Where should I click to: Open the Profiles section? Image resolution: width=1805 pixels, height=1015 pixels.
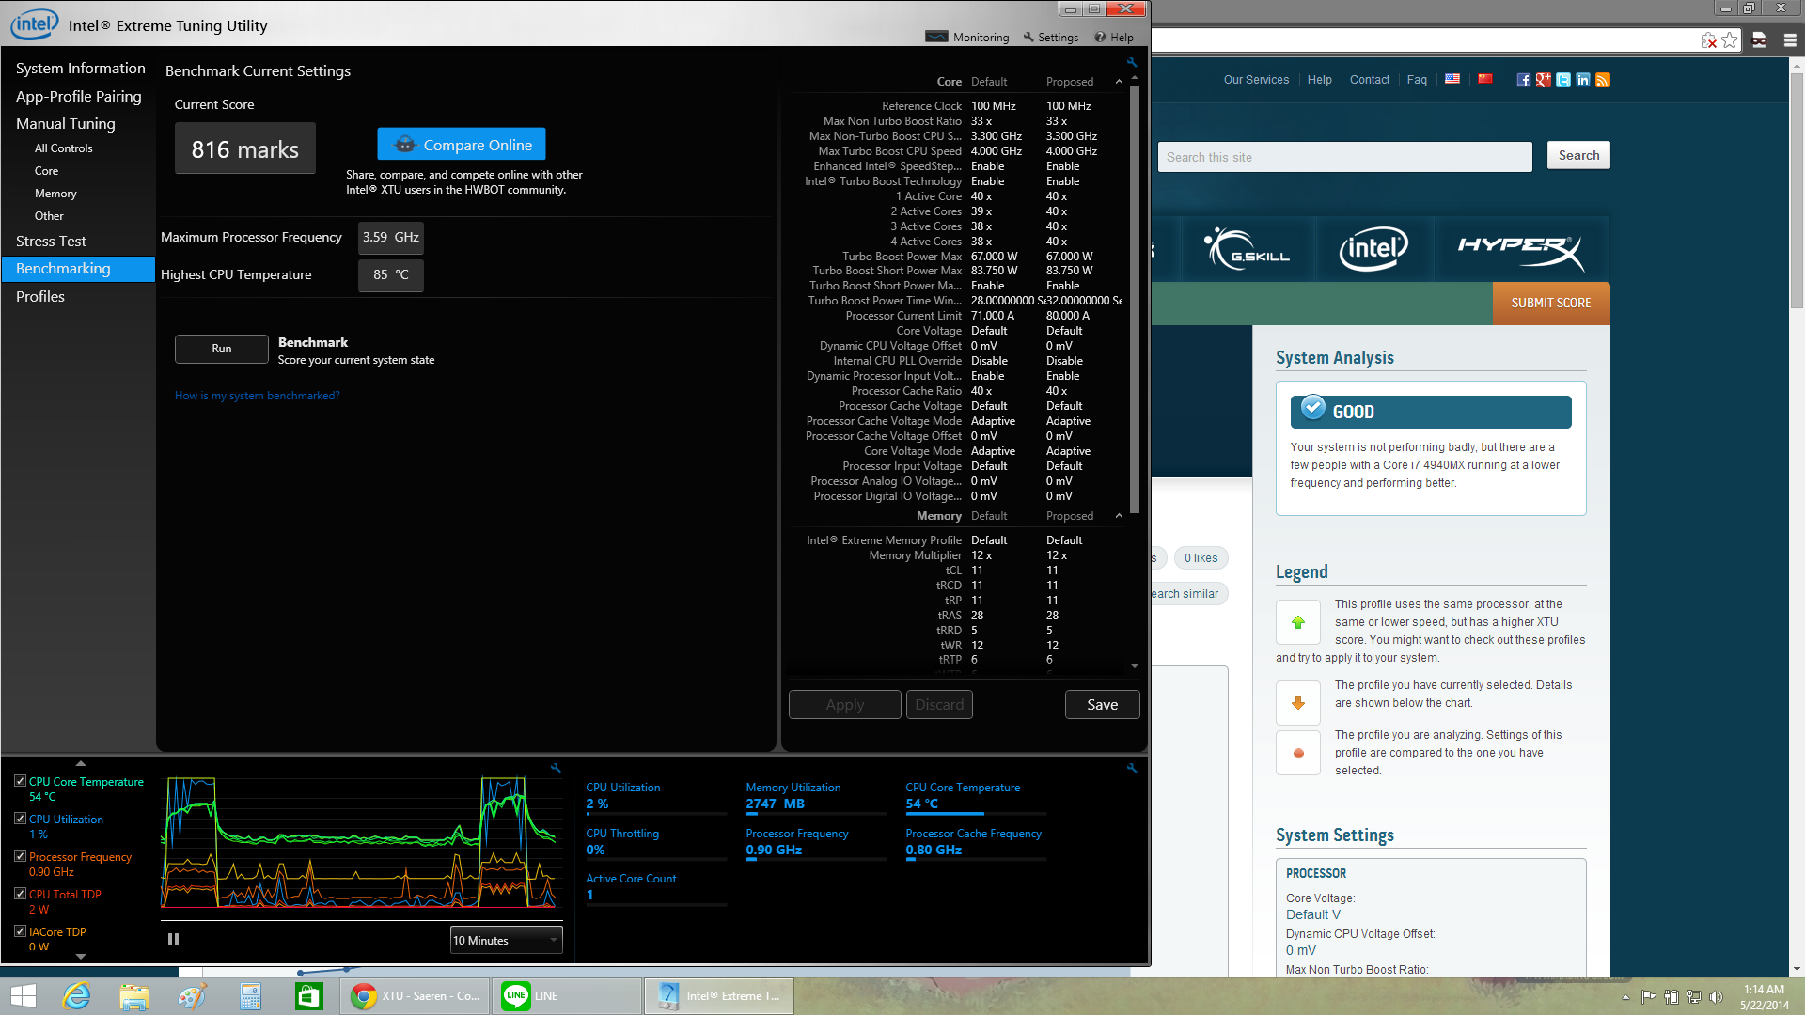(40, 297)
